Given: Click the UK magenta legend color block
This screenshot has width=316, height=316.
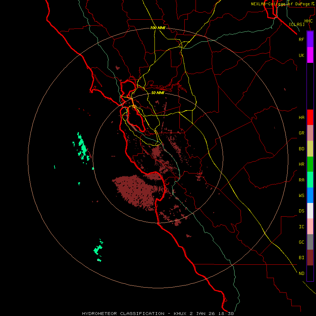Looking at the screenshot, I should 310,55.
